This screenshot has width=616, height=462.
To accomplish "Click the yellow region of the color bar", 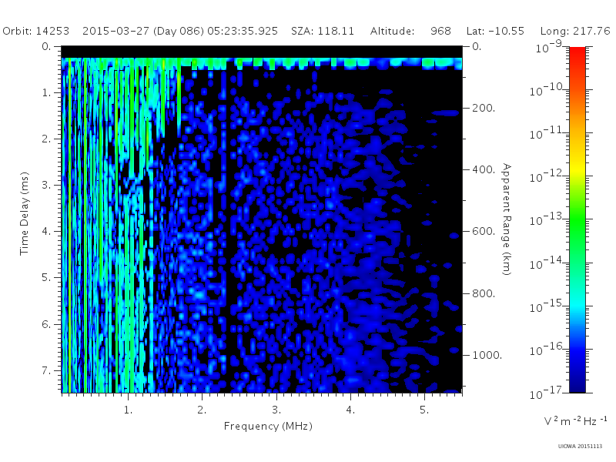I will 577,167.
